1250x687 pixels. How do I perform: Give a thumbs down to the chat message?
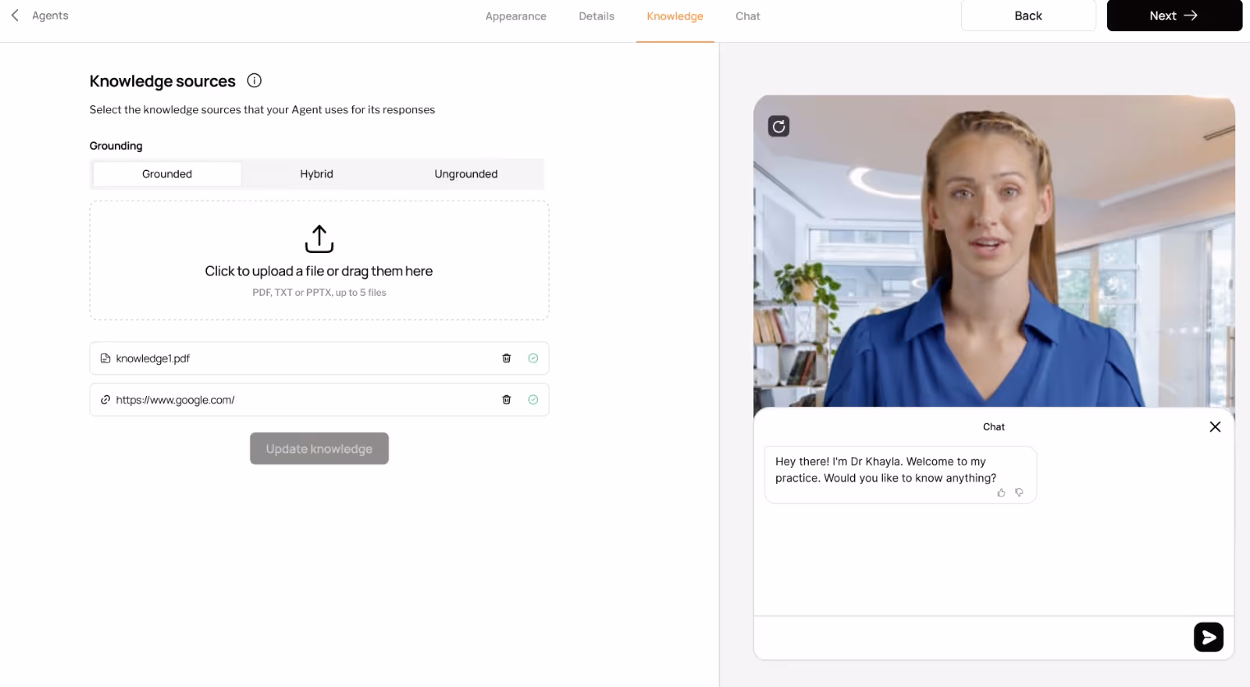tap(1018, 492)
